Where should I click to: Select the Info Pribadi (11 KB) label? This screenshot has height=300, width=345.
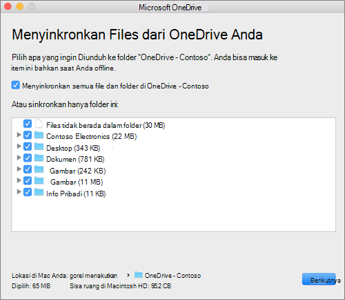pos(76,194)
